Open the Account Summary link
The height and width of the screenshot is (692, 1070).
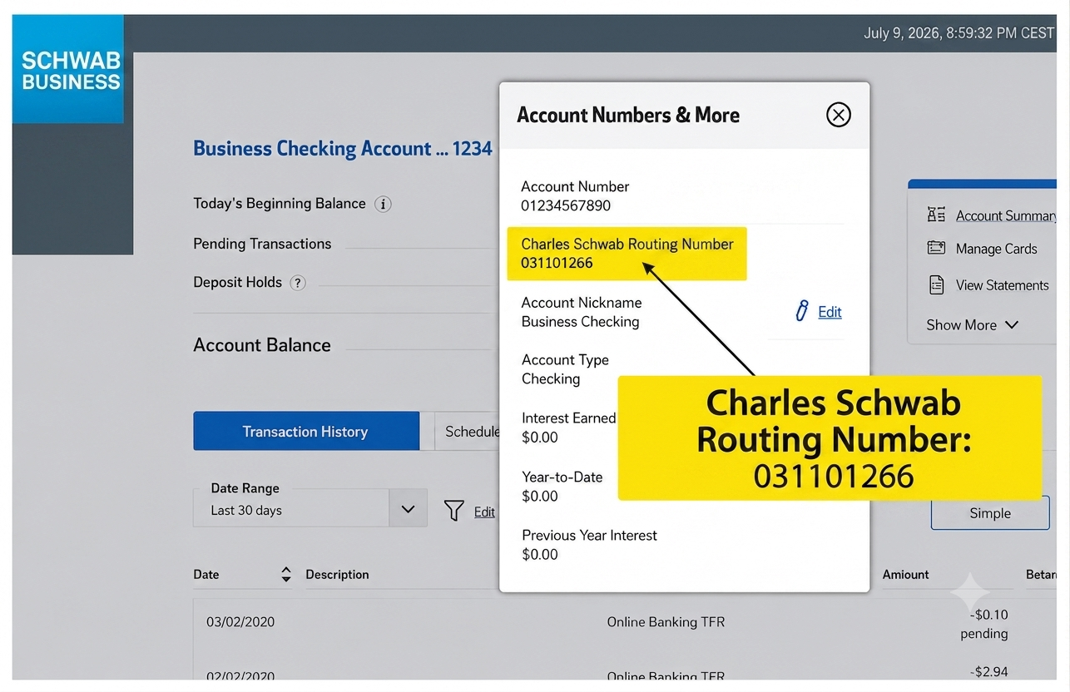click(1006, 215)
